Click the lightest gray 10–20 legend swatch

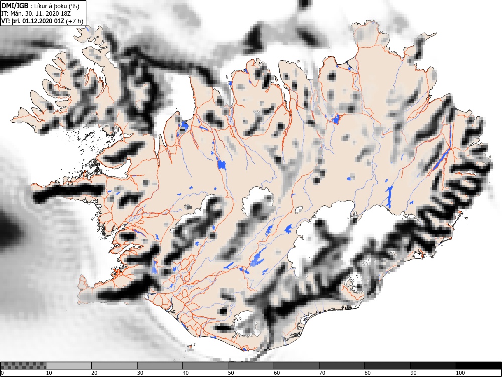coord(69,366)
